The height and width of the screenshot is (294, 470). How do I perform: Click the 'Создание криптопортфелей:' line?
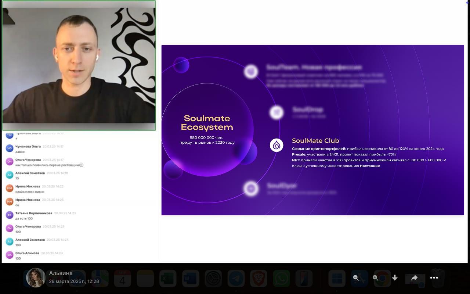tap(368, 149)
